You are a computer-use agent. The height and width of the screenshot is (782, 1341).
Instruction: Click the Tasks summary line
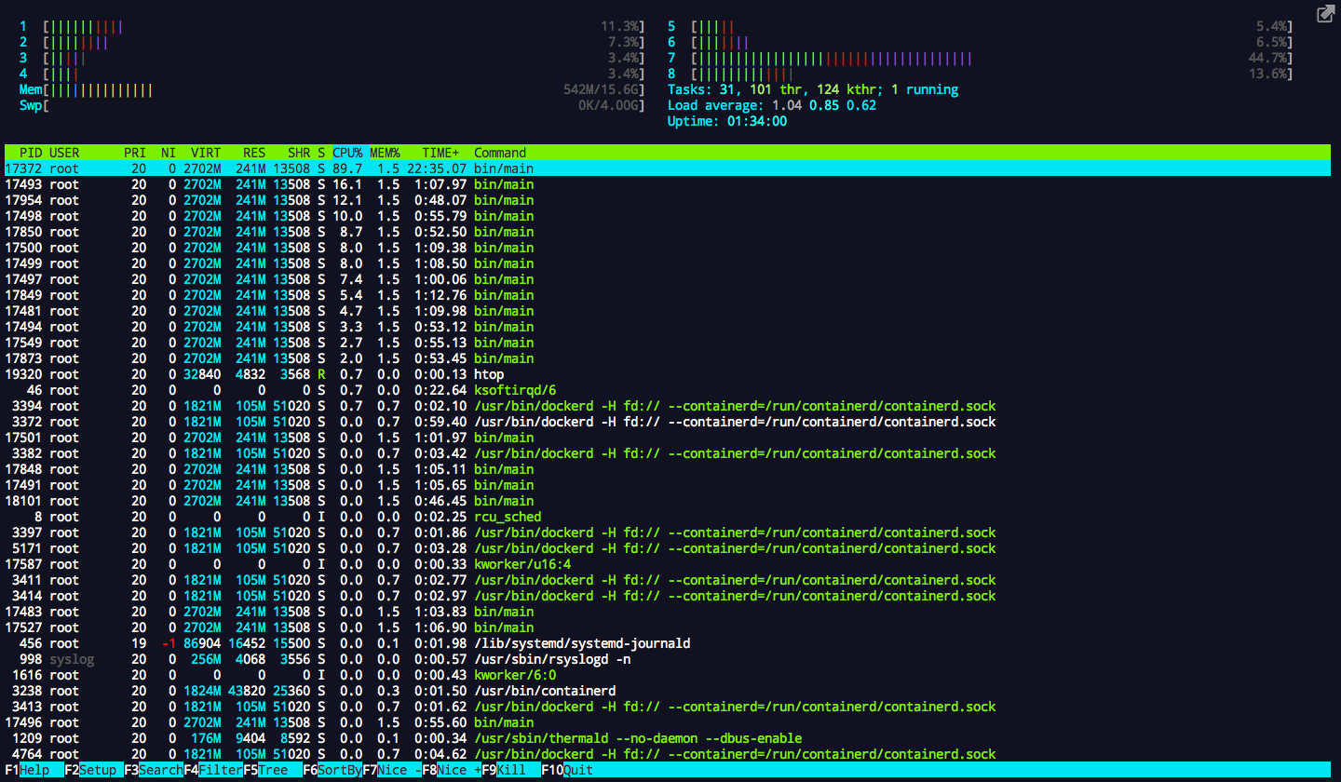(x=813, y=89)
